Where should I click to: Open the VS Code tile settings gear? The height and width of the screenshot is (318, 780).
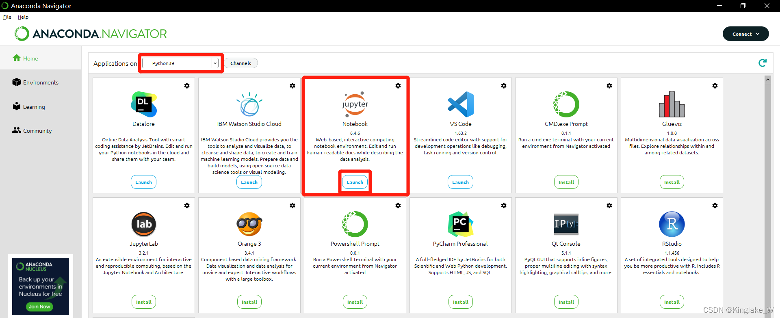click(504, 86)
